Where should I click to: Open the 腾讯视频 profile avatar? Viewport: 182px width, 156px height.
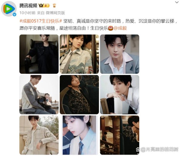click(8, 9)
